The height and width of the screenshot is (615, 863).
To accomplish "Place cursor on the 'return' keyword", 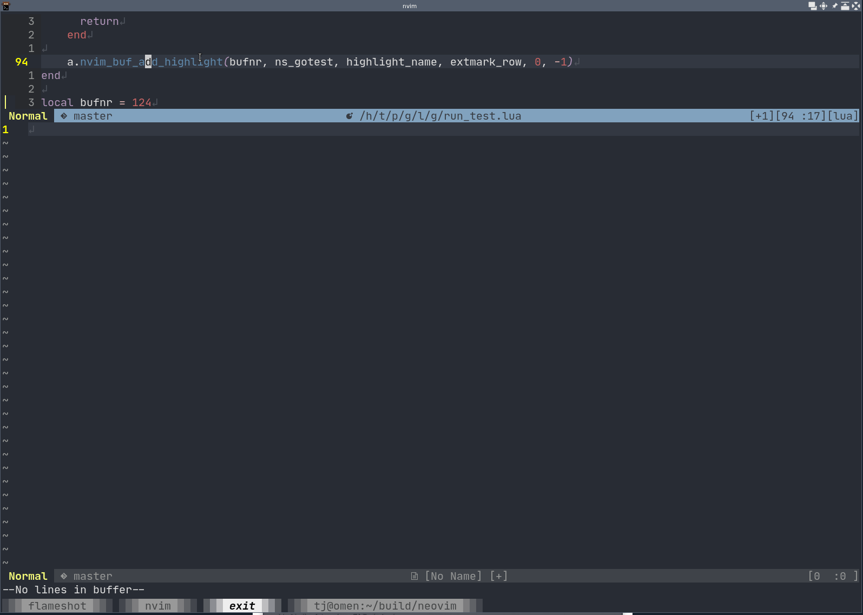I will (100, 21).
